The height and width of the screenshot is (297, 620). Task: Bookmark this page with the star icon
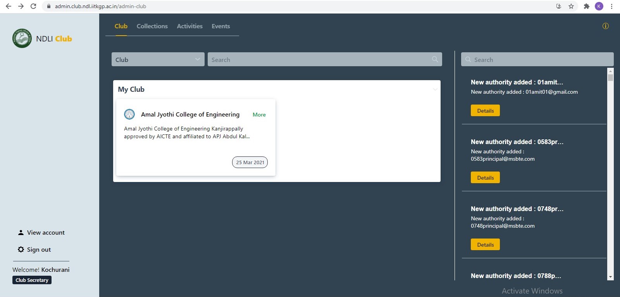pos(571,6)
